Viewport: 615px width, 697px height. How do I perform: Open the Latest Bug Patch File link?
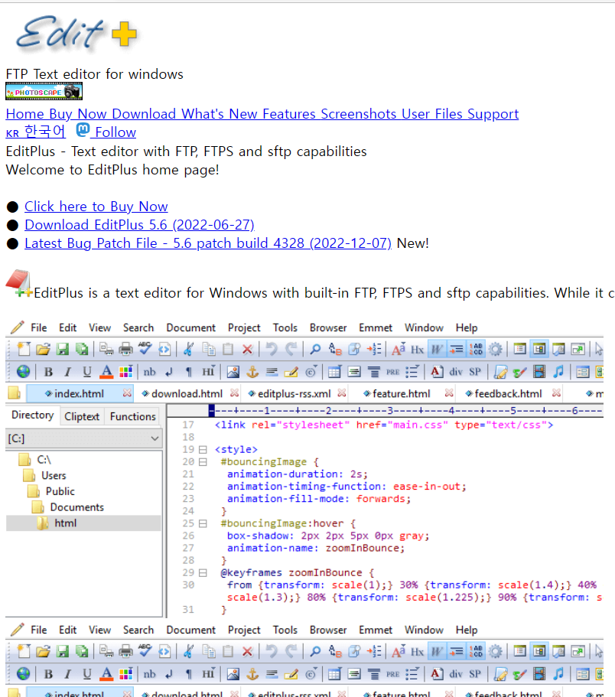coord(208,243)
